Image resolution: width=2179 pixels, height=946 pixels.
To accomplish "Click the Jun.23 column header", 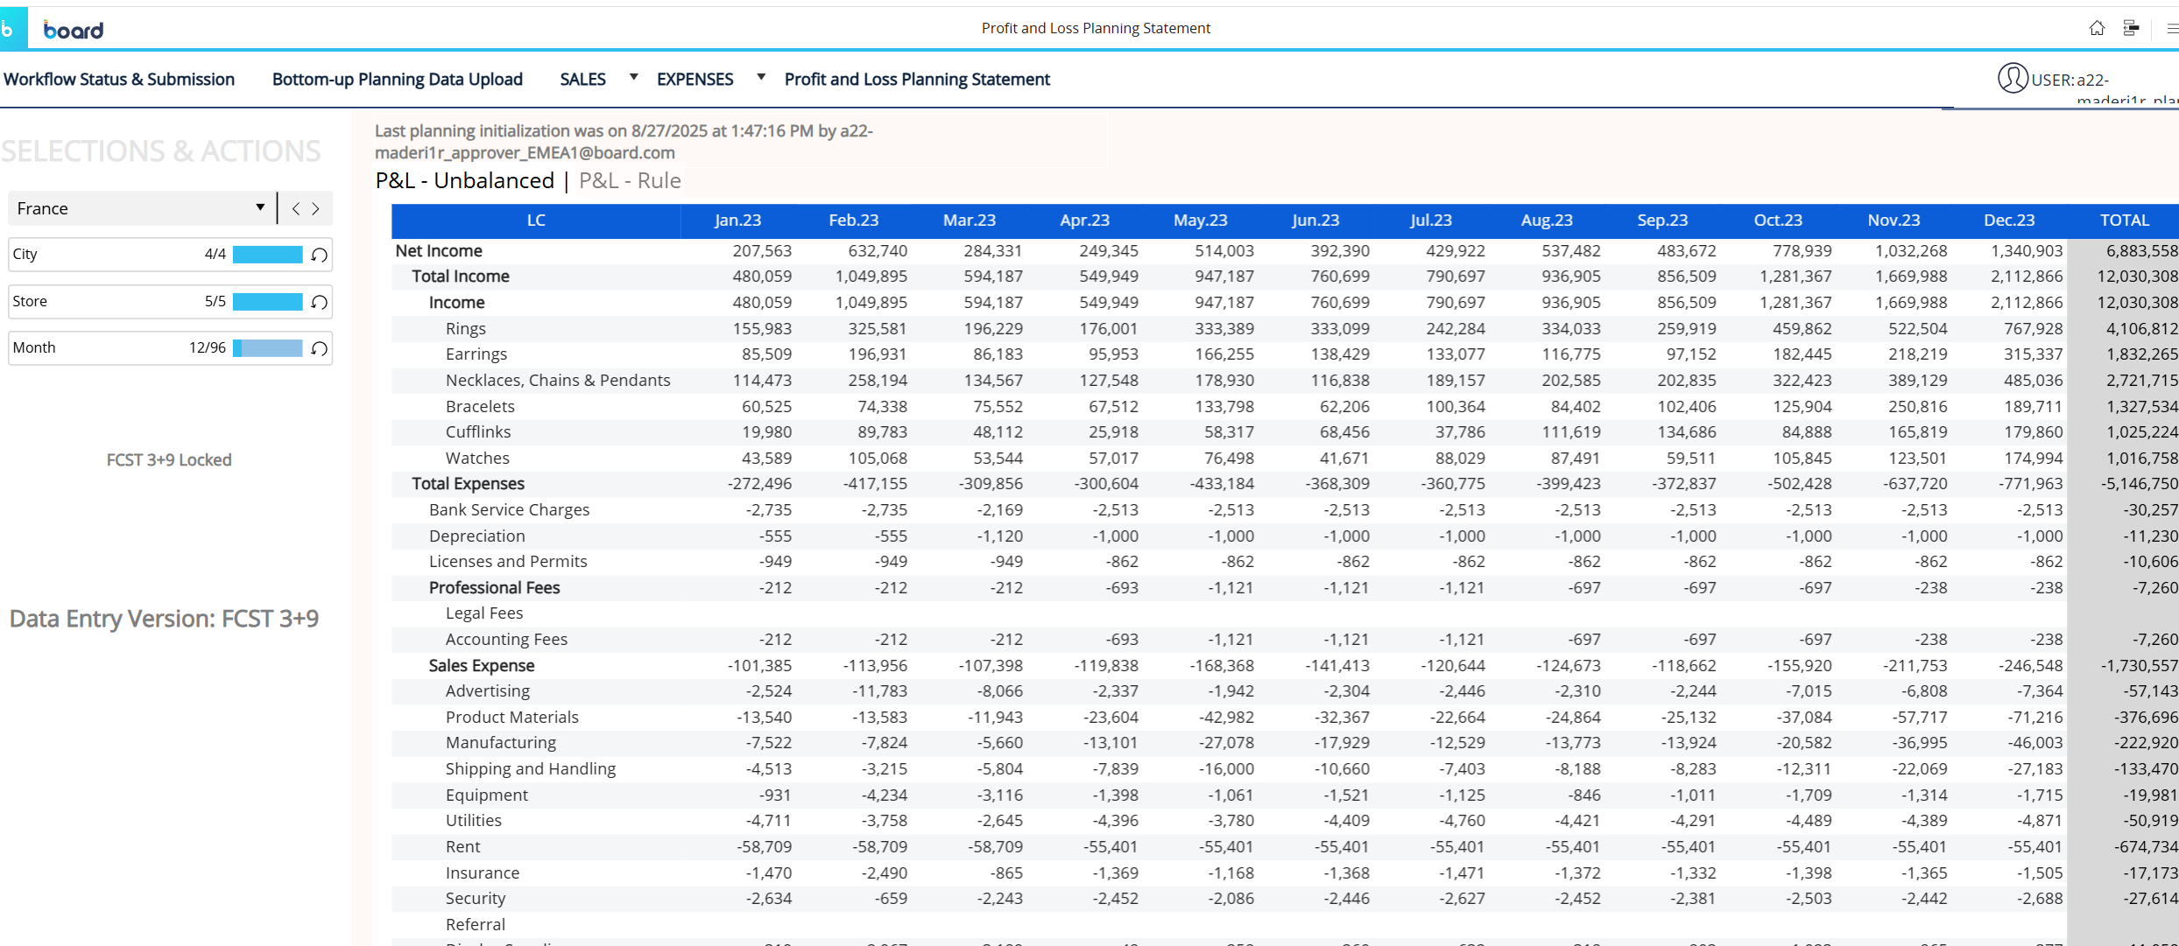I will [1315, 221].
